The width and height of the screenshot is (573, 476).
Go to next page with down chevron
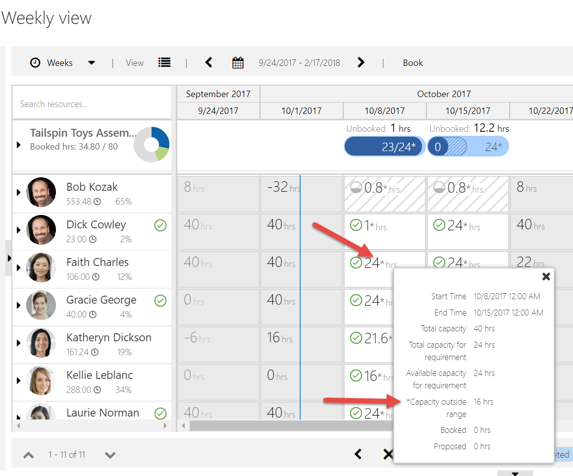point(110,455)
